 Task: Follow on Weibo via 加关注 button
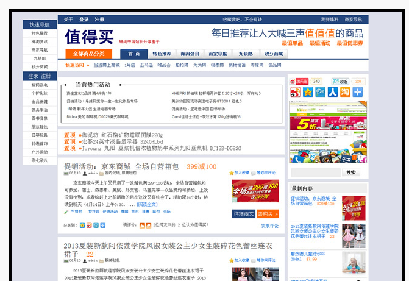(x=299, y=82)
